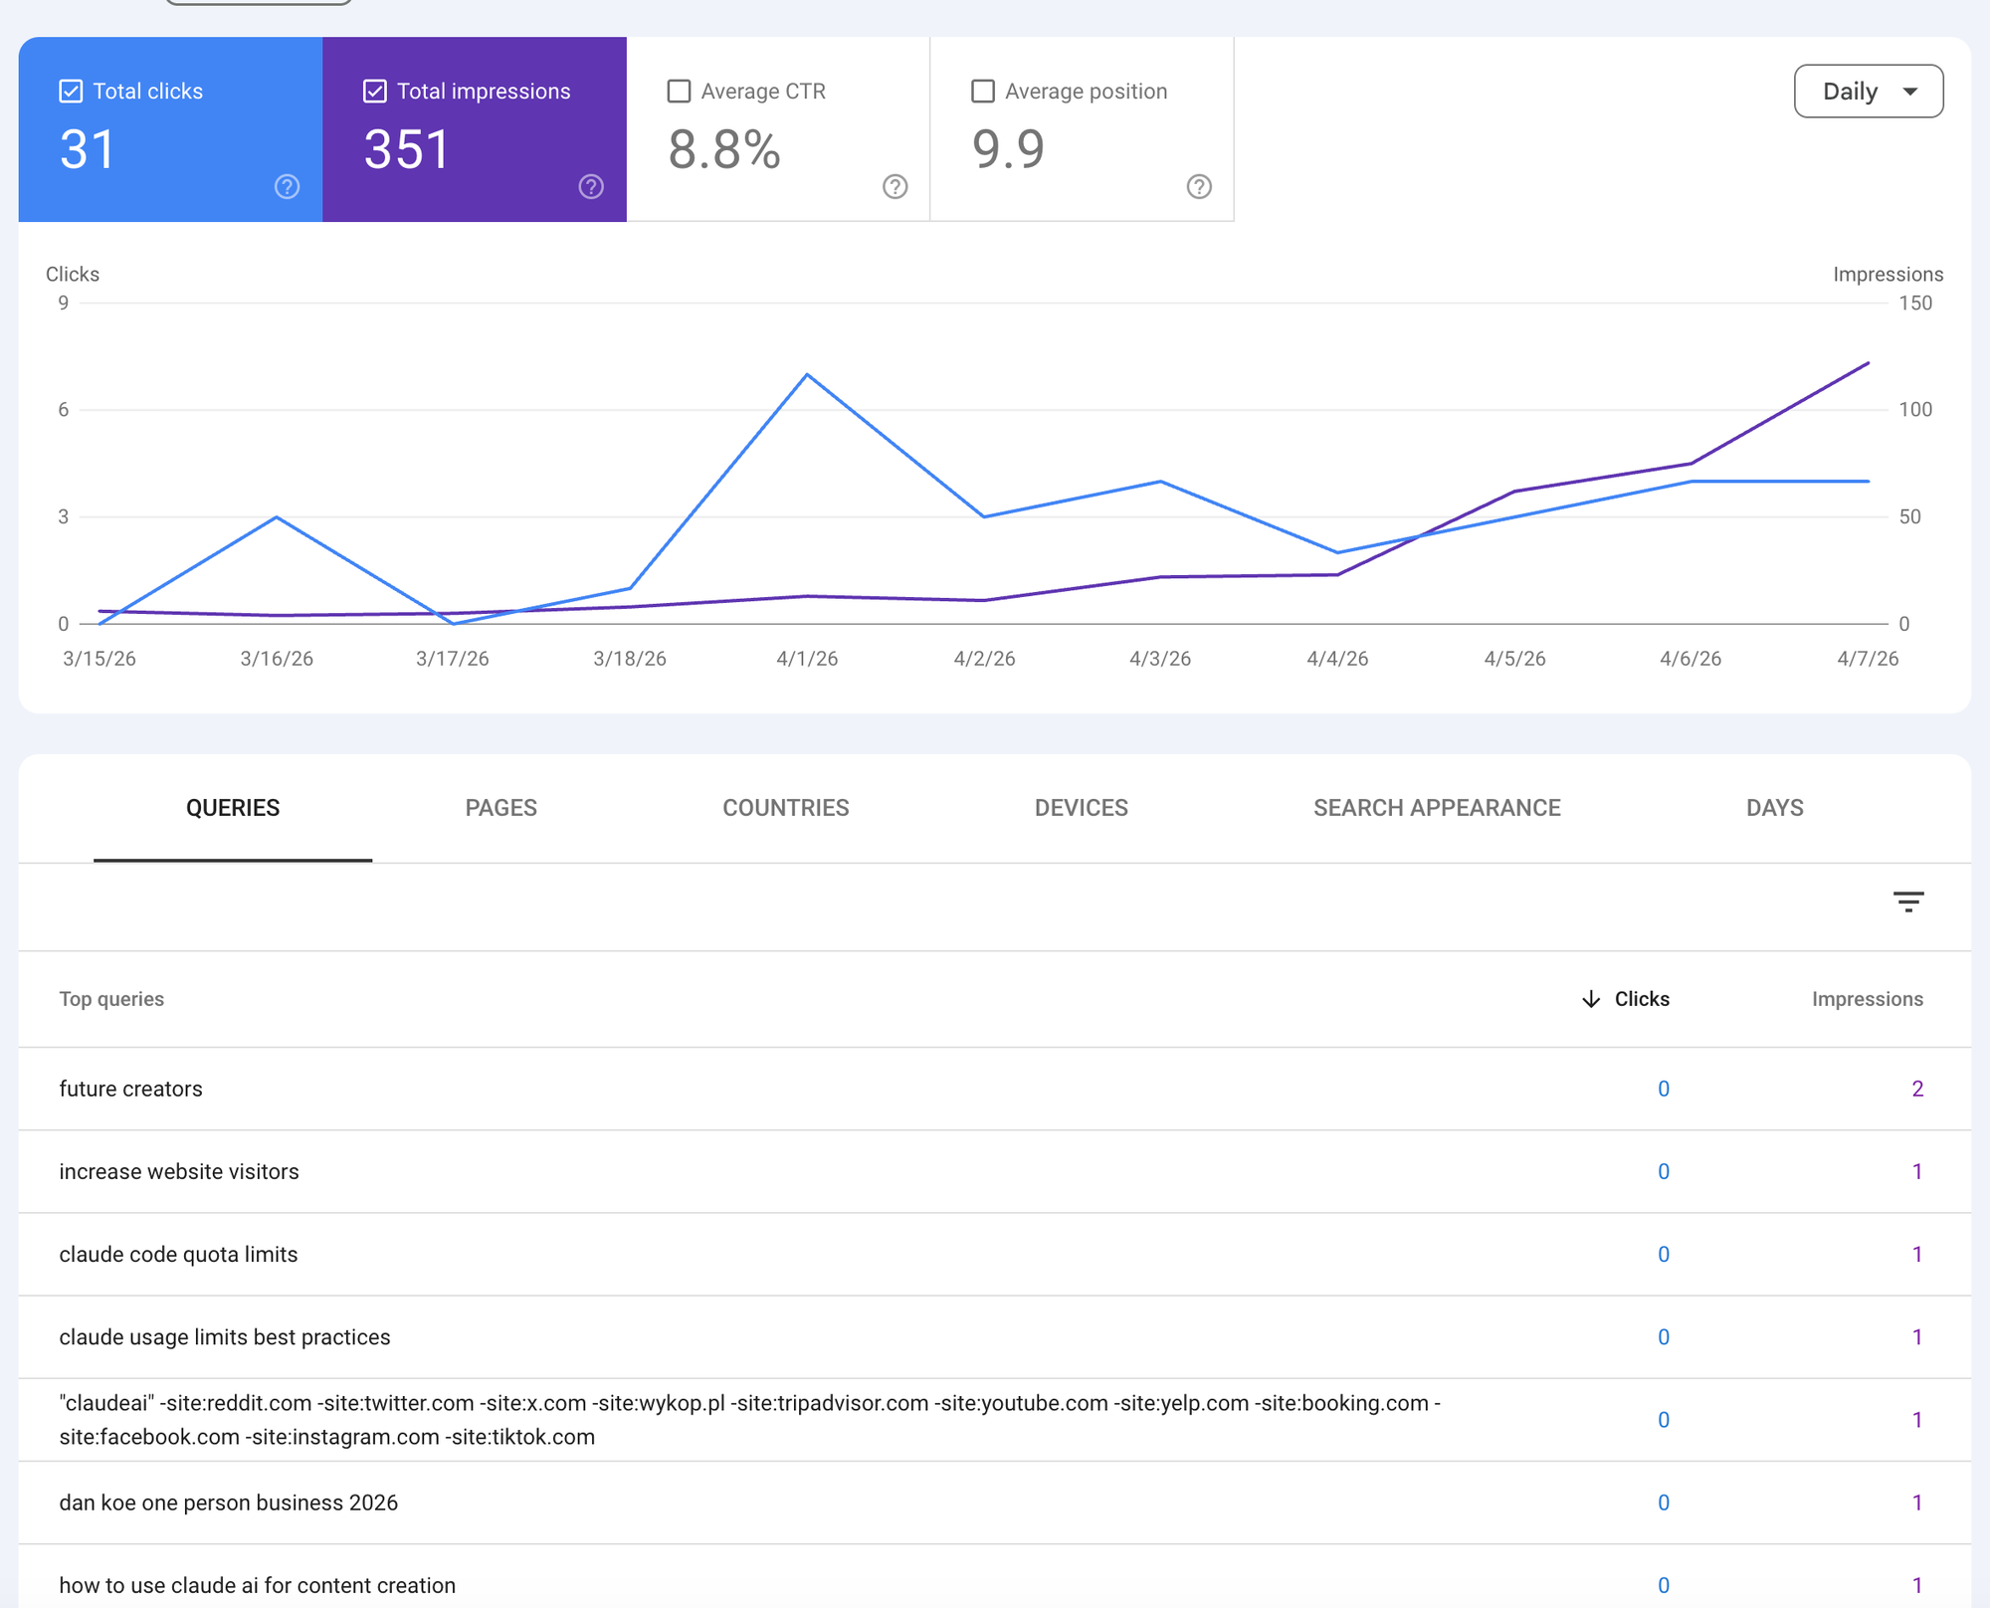Image resolution: width=1990 pixels, height=1608 pixels.
Task: Open the table filter icon
Action: pos(1909,902)
